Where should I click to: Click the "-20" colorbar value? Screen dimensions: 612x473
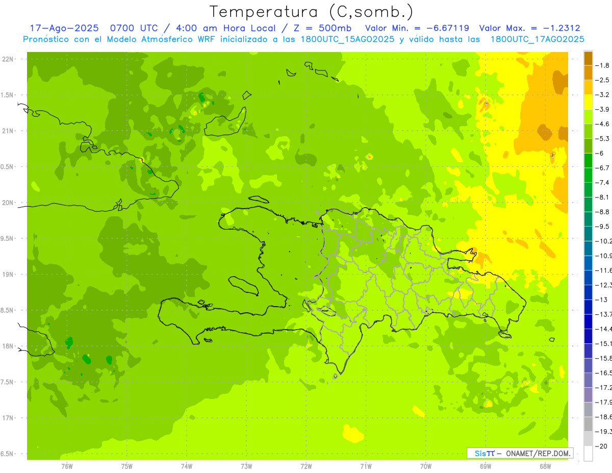coord(602,446)
